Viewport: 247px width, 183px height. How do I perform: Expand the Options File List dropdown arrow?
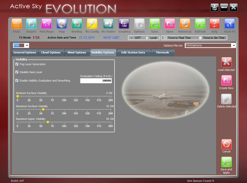click(x=234, y=45)
